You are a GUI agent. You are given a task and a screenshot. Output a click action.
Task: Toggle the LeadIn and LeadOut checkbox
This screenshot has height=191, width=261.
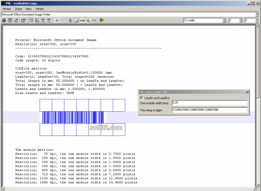pos(142,98)
